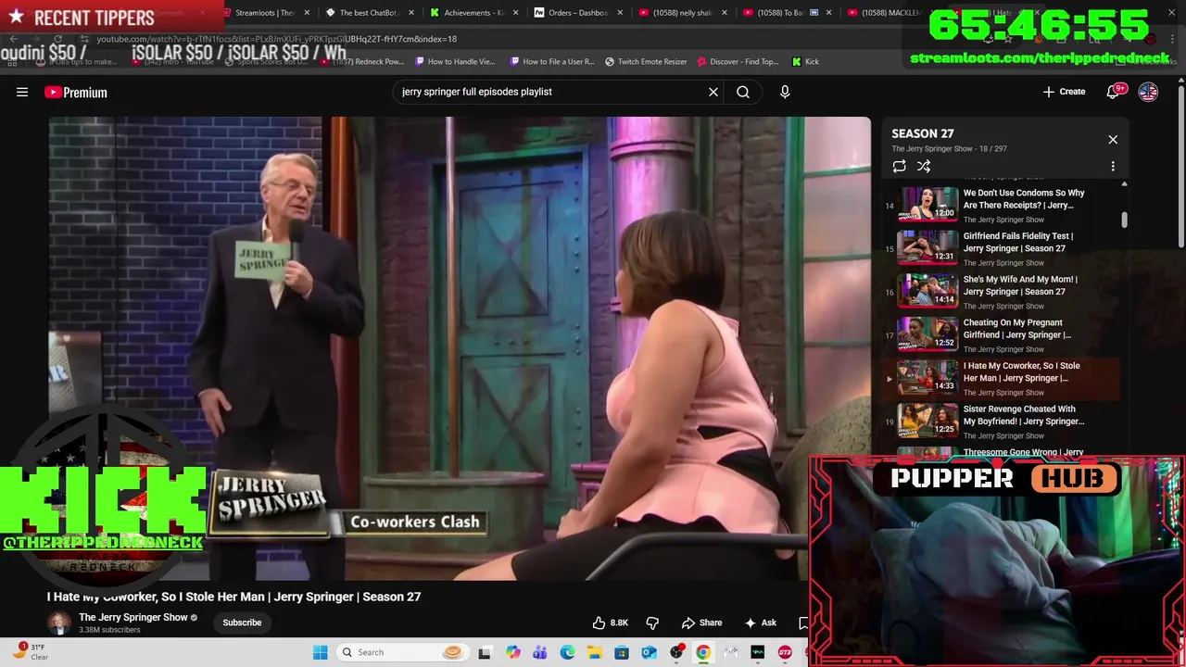
Task: Open 'How to Handle Vie...' bookmark
Action: pyautogui.click(x=455, y=61)
